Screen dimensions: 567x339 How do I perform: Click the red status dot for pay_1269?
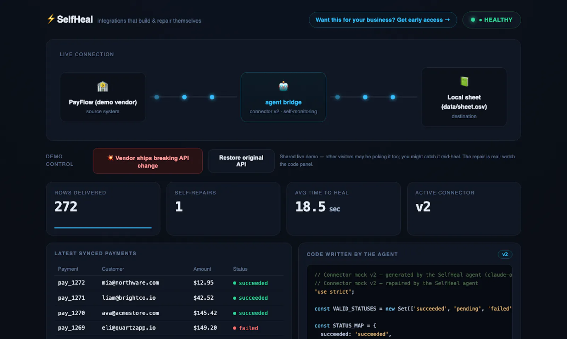[235, 328]
